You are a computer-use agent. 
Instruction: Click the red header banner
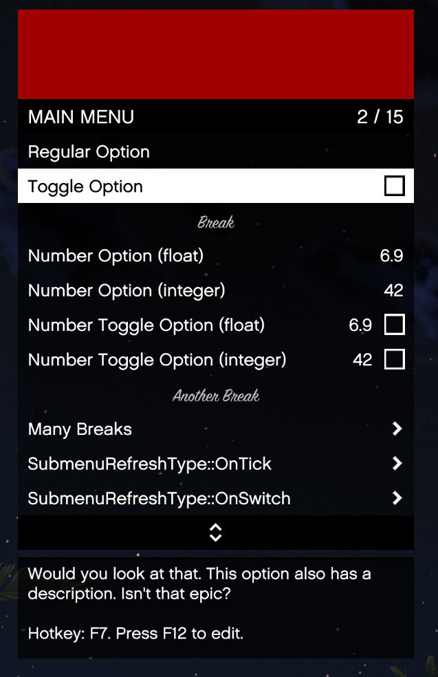point(216,54)
